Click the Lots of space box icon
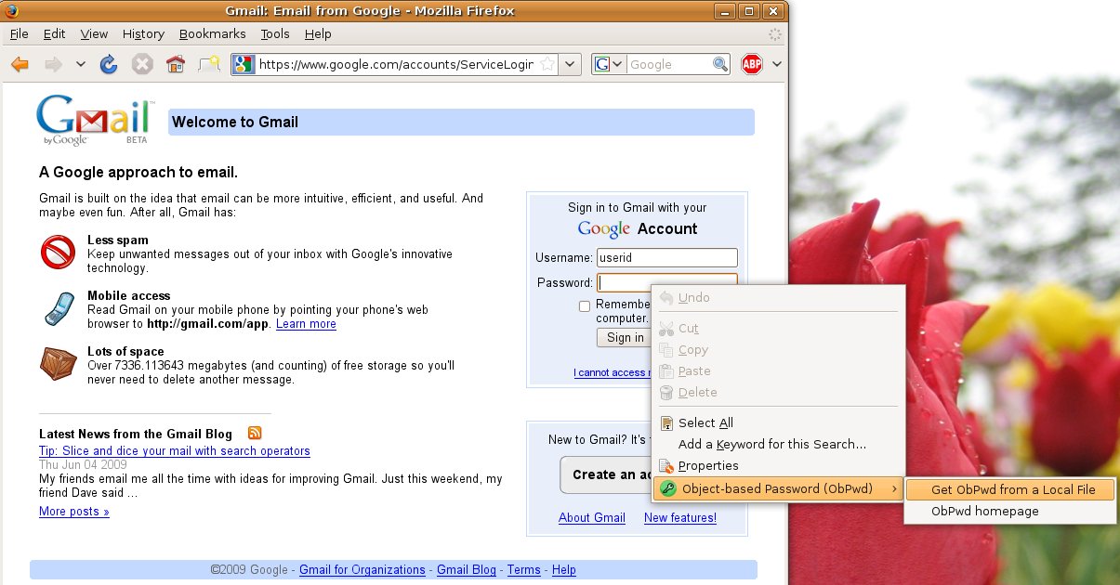 point(58,363)
